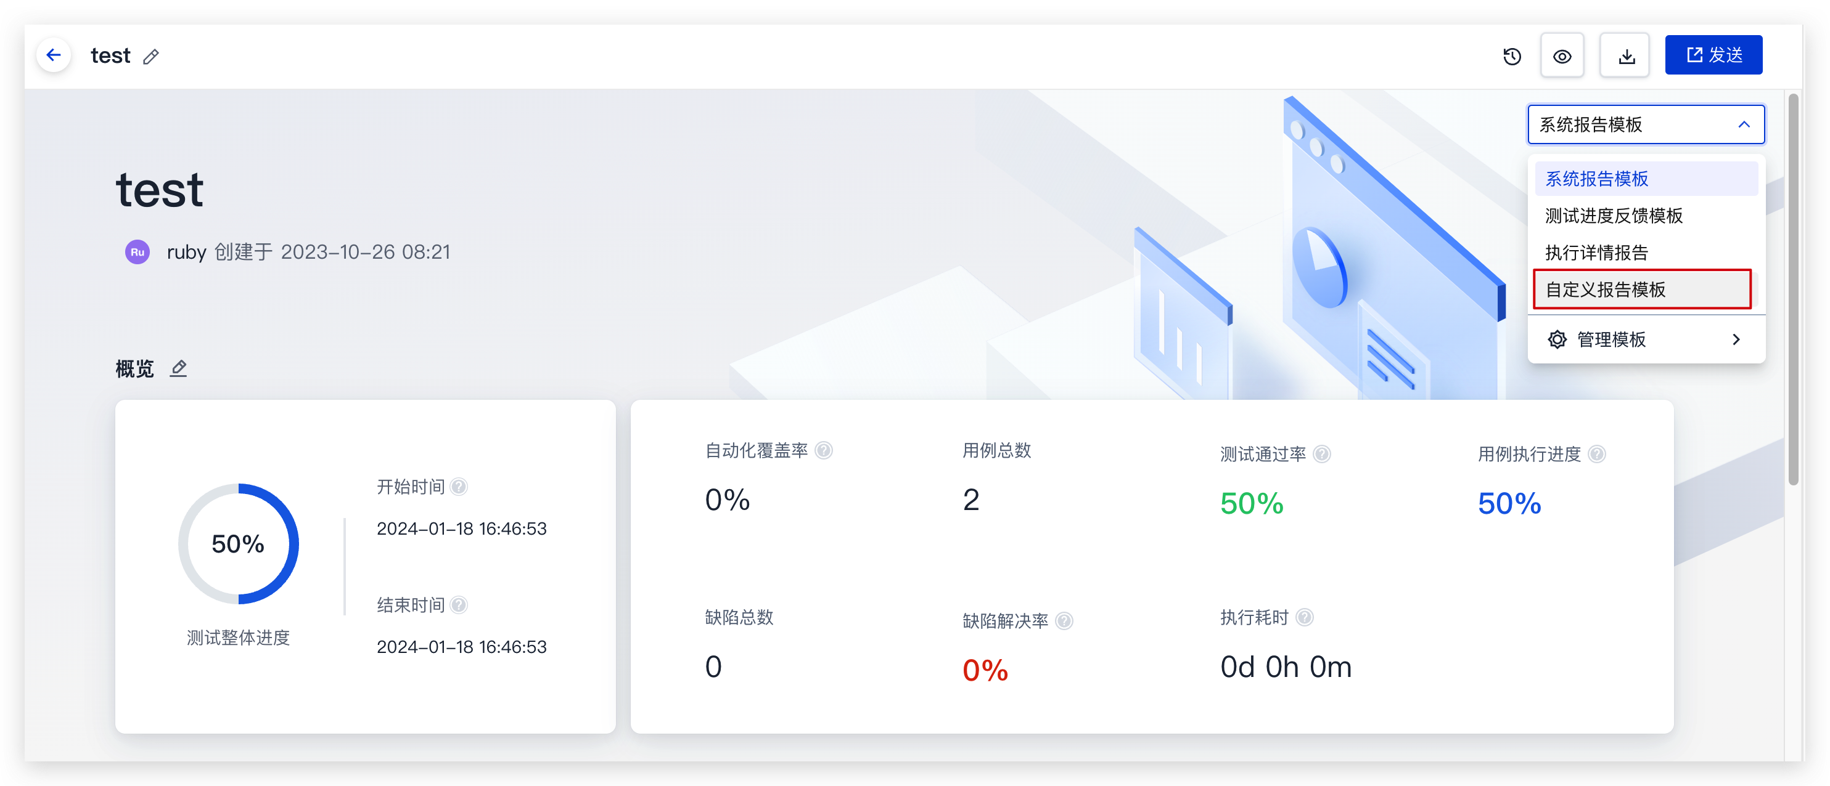Click the 50% circular progress ring
Screen dimensions: 1830x786
click(238, 544)
